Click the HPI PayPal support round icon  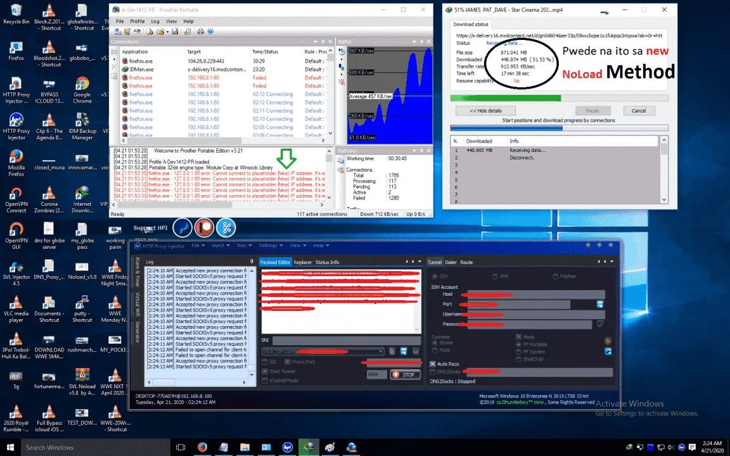tap(182, 227)
